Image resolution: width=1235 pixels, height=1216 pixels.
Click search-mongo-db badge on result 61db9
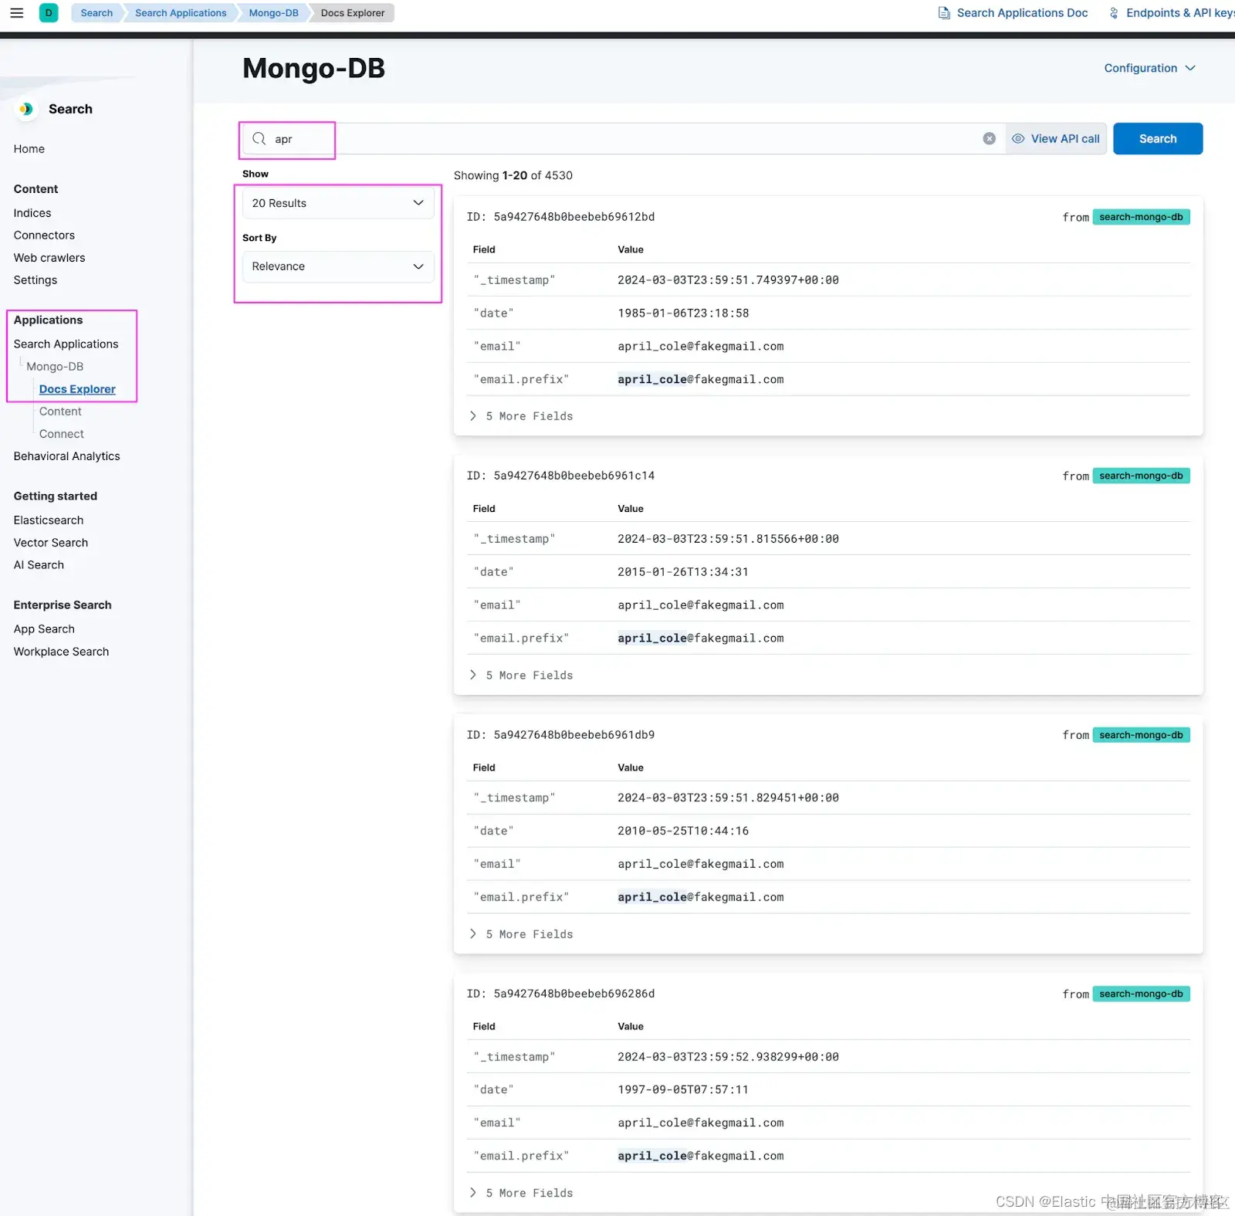coord(1141,735)
